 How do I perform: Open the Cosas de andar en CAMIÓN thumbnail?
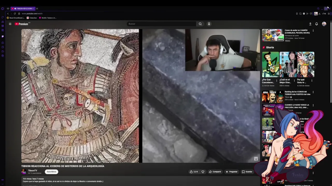point(273,35)
